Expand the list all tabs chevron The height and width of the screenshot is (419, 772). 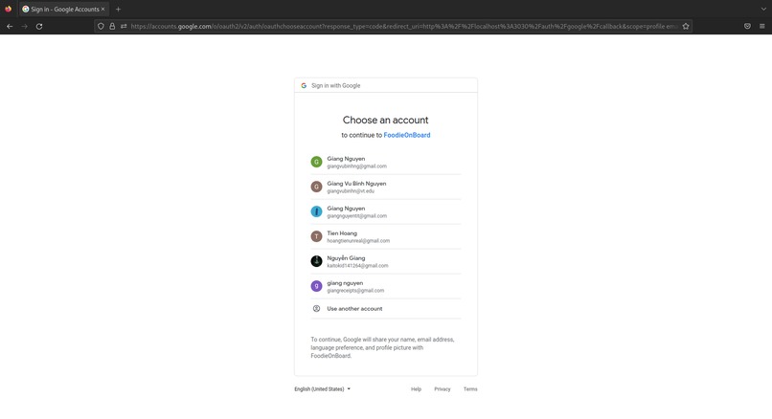pos(763,9)
